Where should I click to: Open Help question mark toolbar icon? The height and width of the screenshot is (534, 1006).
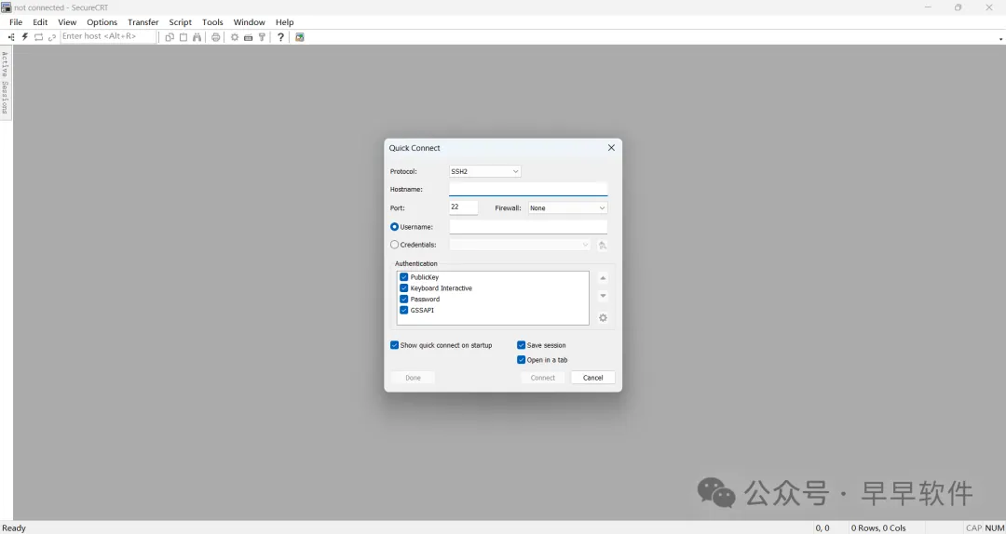(280, 37)
